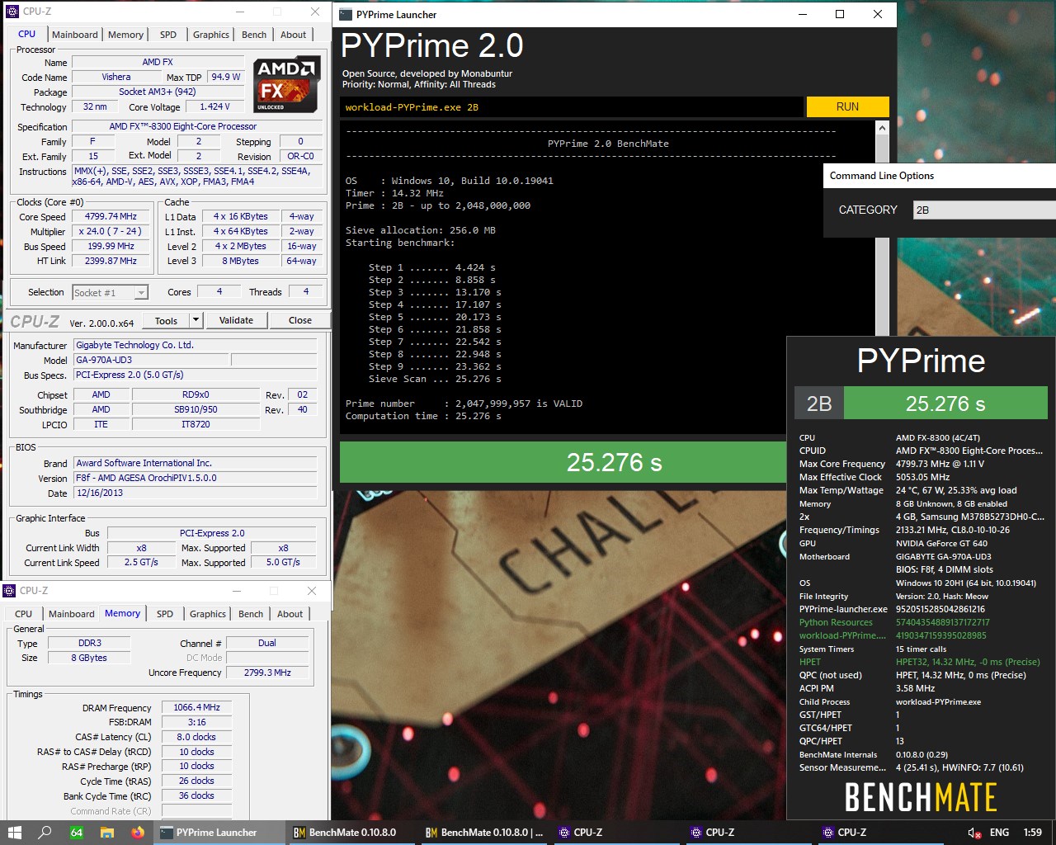This screenshot has width=1056, height=845.
Task: Click the Southbridge value SB910/950
Action: 196,409
